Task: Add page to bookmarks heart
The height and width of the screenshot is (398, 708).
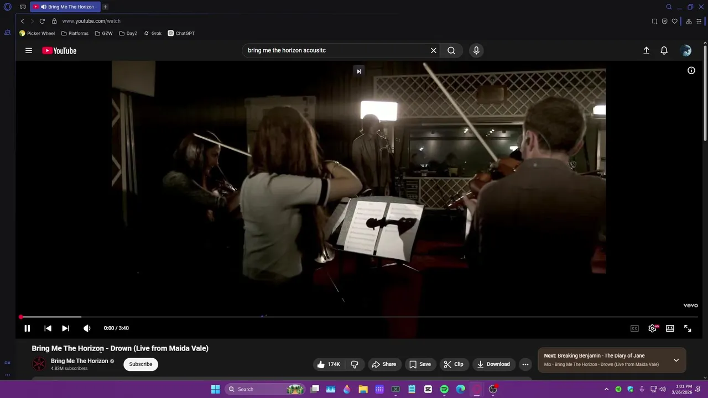Action: click(x=674, y=21)
